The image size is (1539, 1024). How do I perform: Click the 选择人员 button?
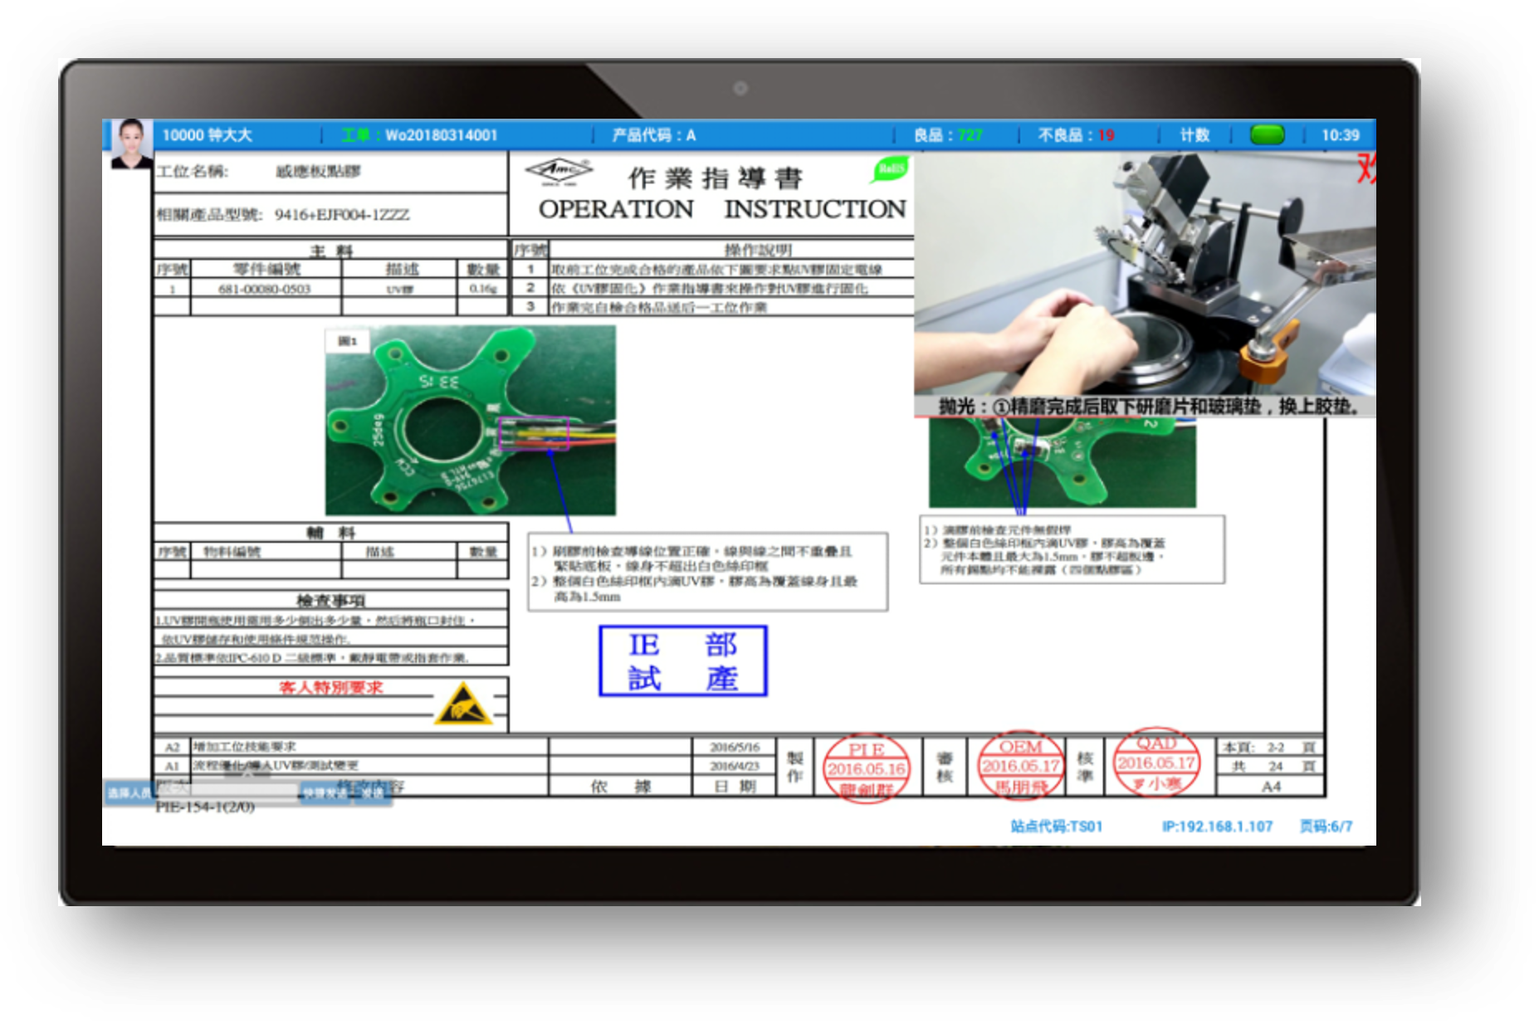129,793
